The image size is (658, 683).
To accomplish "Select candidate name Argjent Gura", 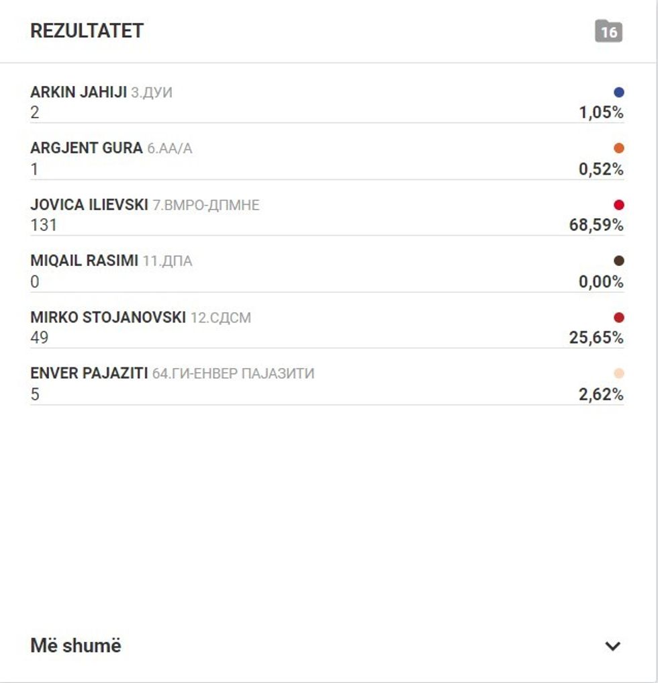I will pos(86,148).
